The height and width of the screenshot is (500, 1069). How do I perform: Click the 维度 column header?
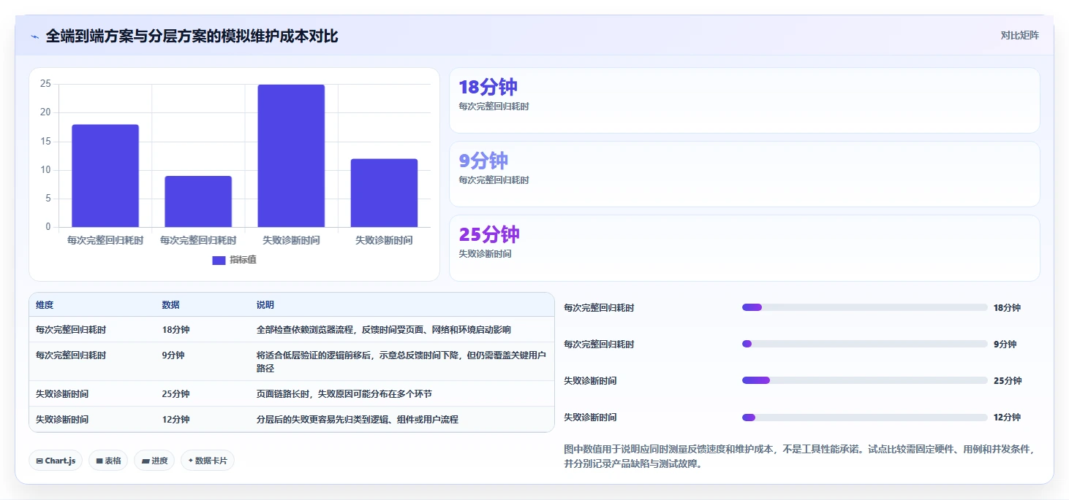coord(45,305)
